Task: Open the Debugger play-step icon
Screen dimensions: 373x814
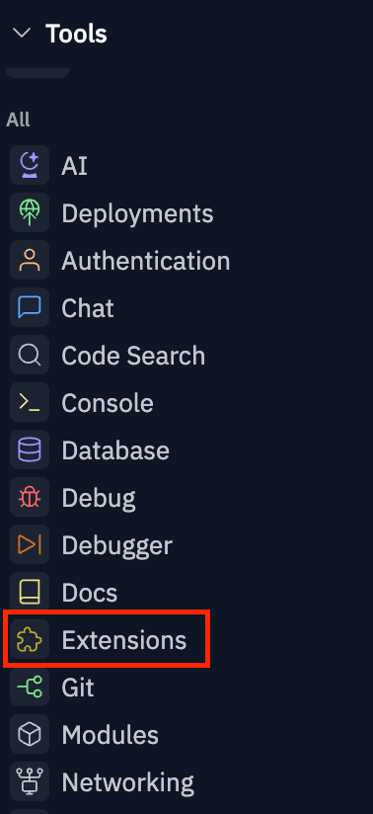Action: click(x=30, y=545)
